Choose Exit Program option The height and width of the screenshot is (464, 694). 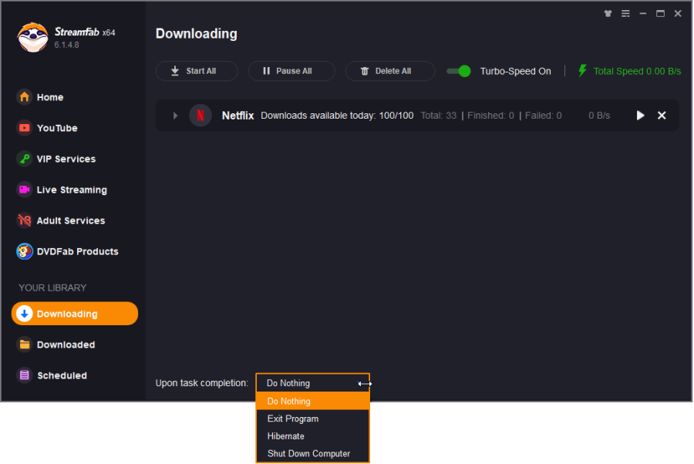click(x=312, y=419)
